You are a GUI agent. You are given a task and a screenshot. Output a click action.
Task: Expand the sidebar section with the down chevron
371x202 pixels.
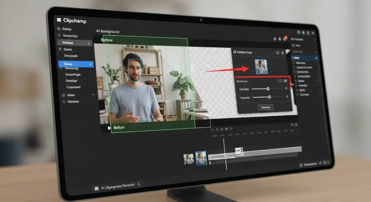pyautogui.click(x=93, y=95)
